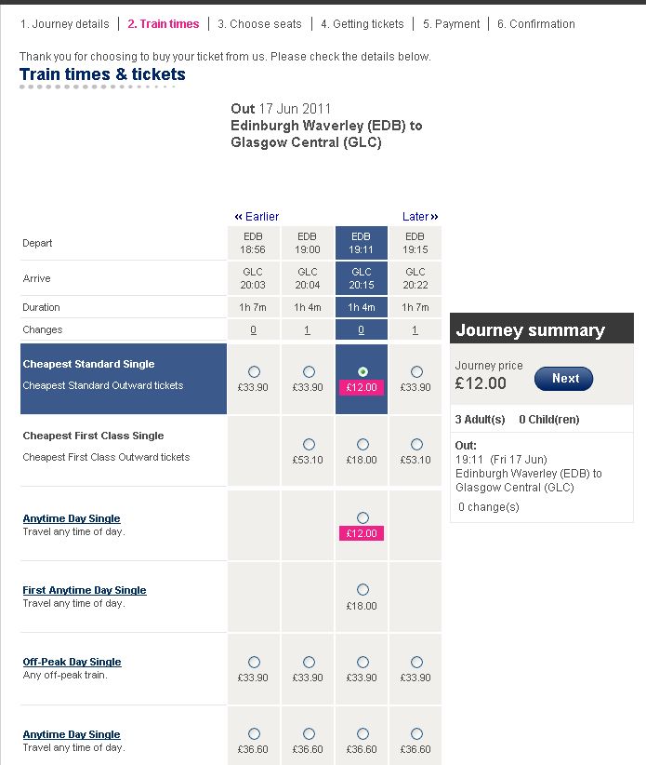Choose £18.00 Cheapest First Class Single fare
This screenshot has width=646, height=765.
363,445
